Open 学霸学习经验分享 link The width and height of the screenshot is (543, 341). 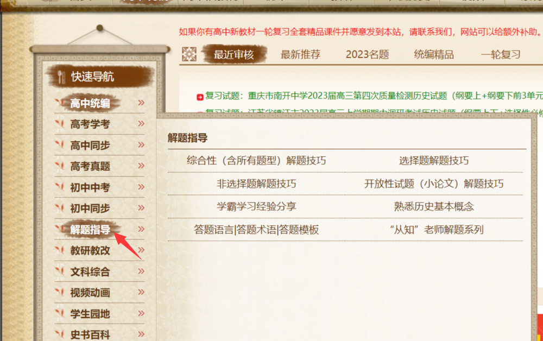256,207
